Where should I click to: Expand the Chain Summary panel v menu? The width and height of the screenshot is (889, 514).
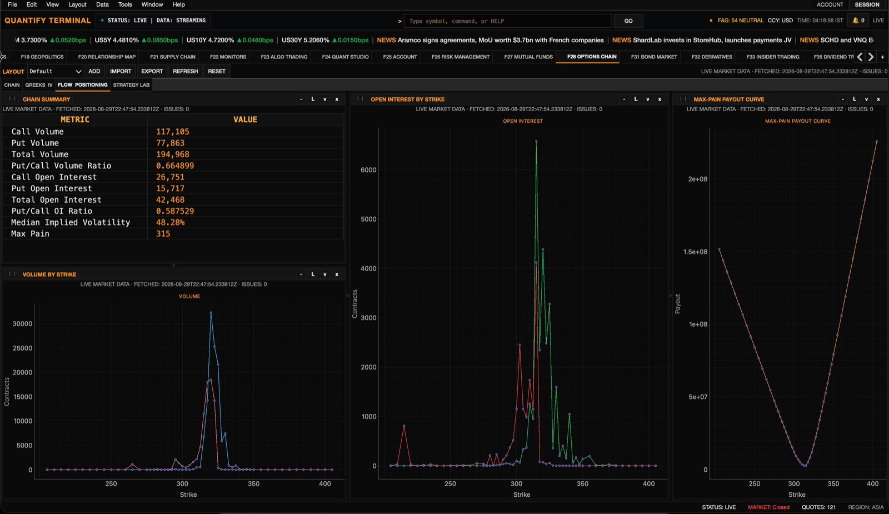point(325,99)
